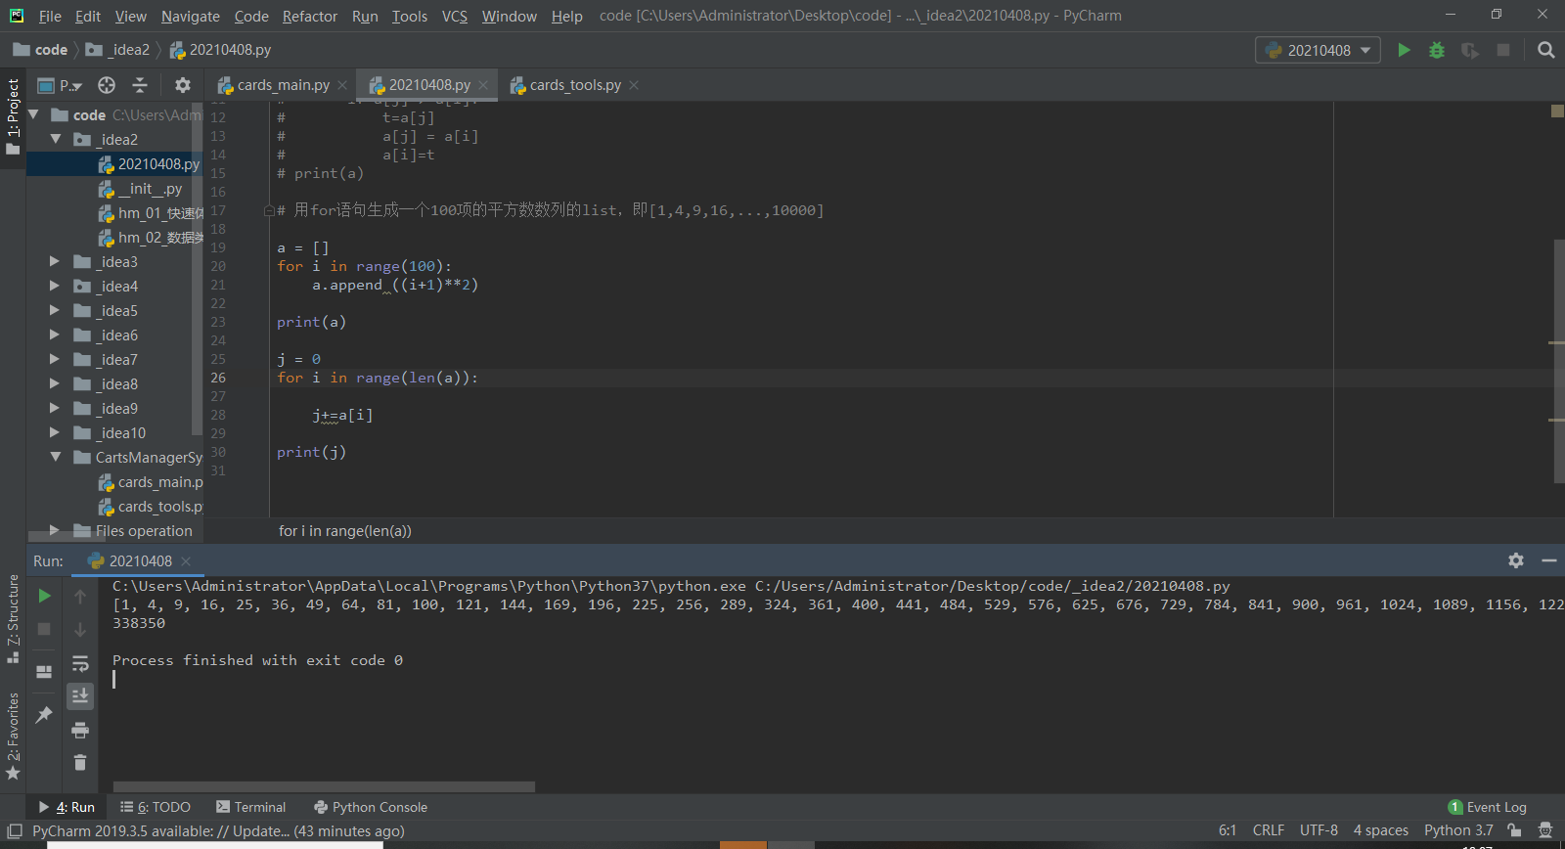Print the run output with the printer icon
Screen dimensions: 1565x849
point(80,730)
